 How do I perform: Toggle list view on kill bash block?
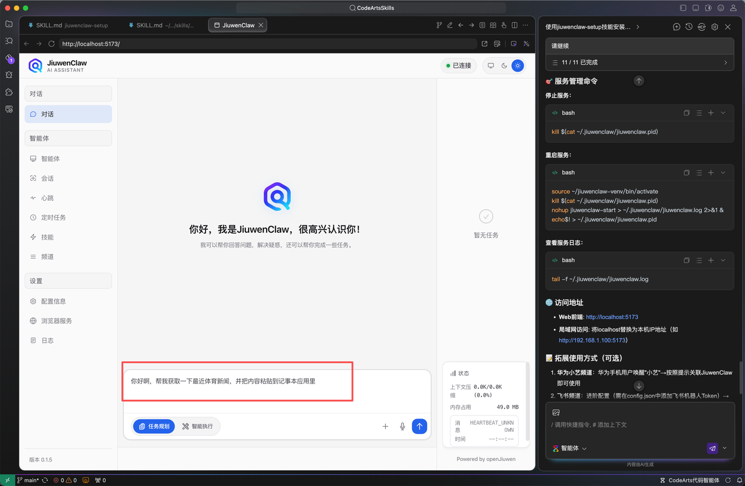click(x=699, y=113)
